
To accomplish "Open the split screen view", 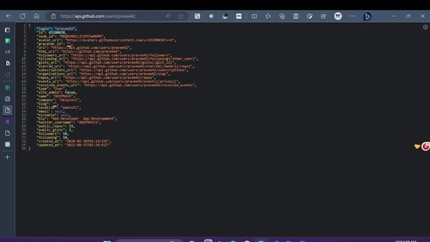I will (x=254, y=16).
